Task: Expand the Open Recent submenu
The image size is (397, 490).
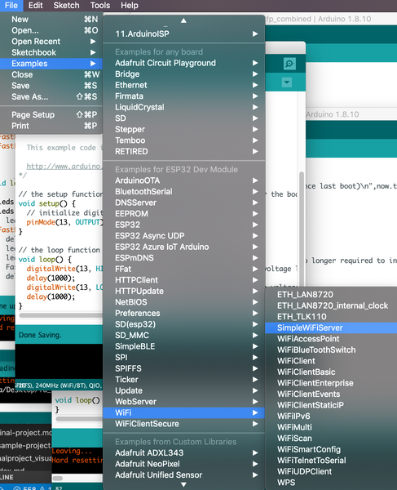Action: pyautogui.click(x=51, y=42)
